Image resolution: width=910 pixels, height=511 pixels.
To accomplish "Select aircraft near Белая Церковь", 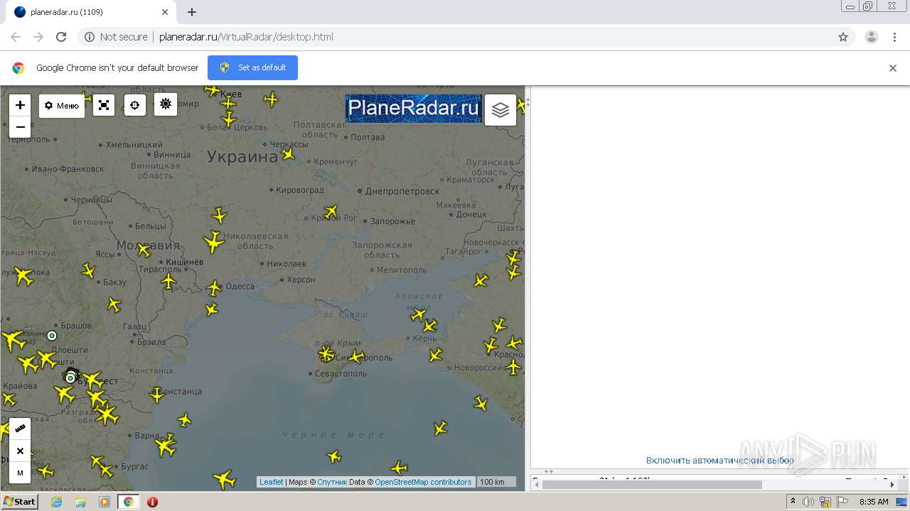I will tap(228, 119).
